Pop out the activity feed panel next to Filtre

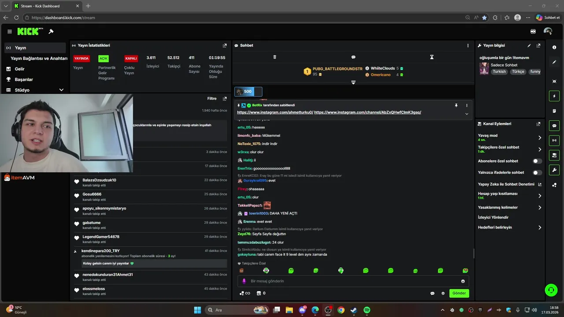(225, 99)
